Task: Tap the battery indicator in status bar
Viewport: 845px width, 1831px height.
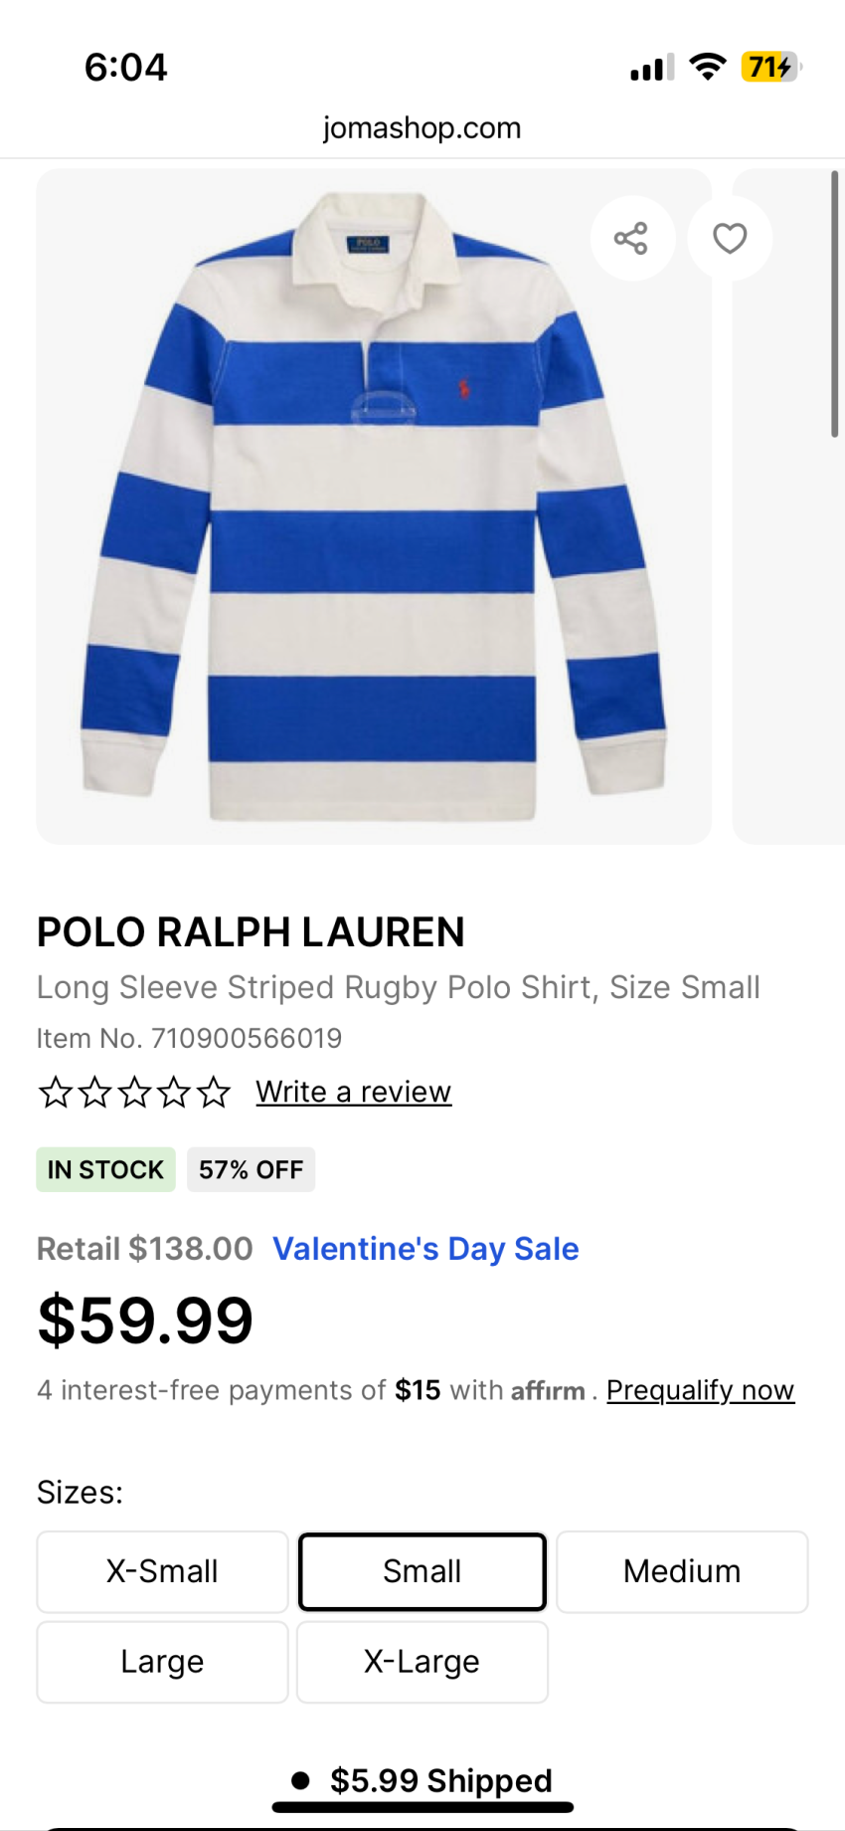Action: pos(770,67)
